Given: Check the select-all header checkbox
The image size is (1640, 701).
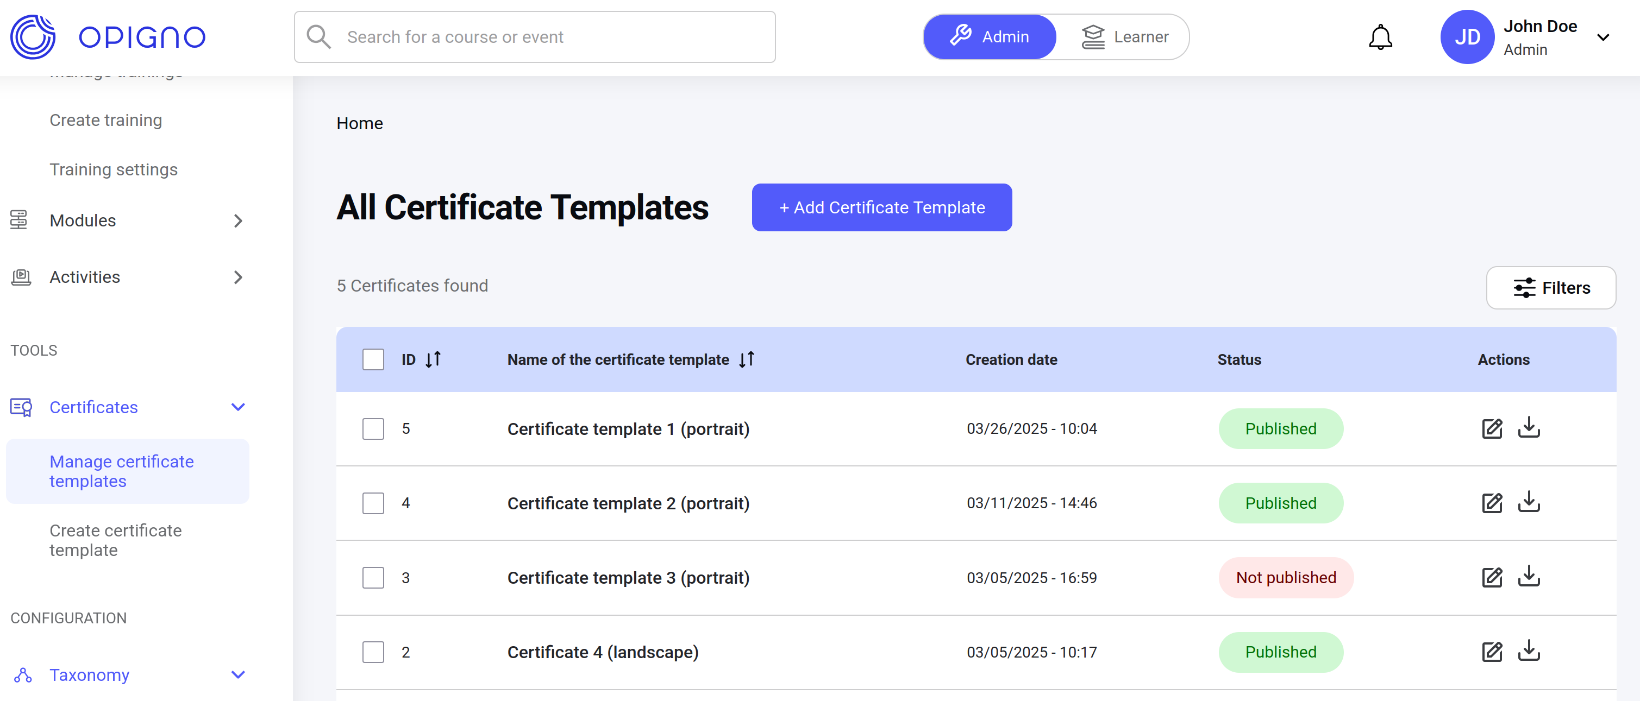Looking at the screenshot, I should pyautogui.click(x=373, y=359).
